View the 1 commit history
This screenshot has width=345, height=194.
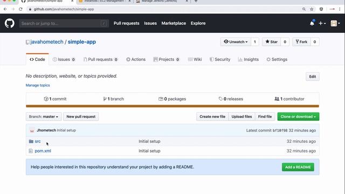(x=55, y=99)
